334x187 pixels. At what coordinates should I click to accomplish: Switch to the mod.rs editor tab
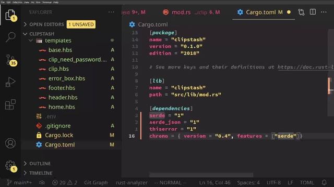(x=192, y=12)
